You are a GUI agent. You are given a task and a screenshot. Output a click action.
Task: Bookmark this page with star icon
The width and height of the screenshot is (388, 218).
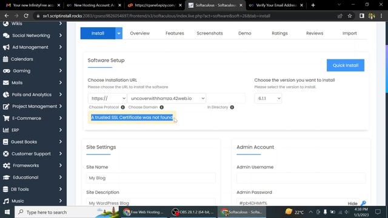coord(350,16)
